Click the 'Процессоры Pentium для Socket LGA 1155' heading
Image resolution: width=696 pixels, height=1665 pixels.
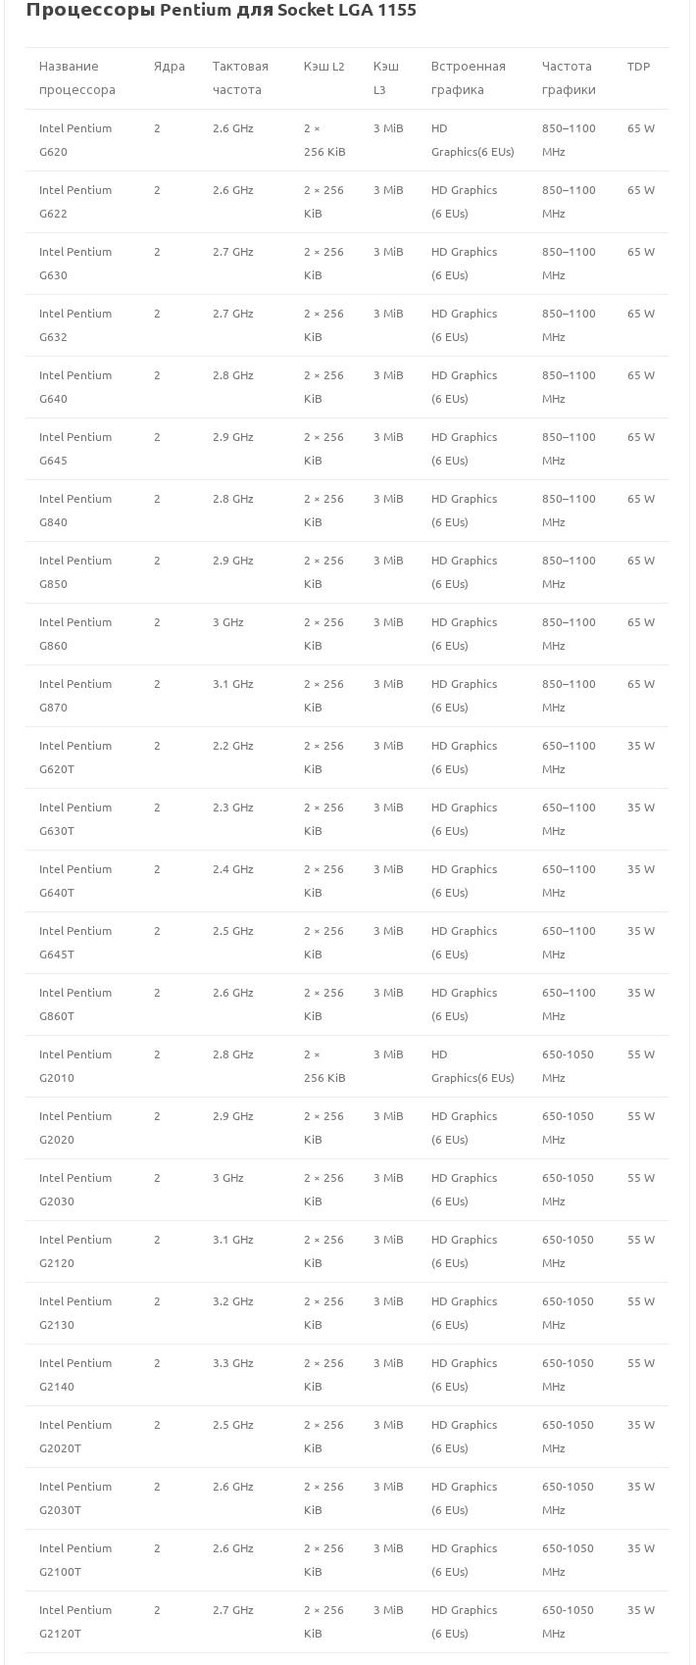tap(221, 11)
